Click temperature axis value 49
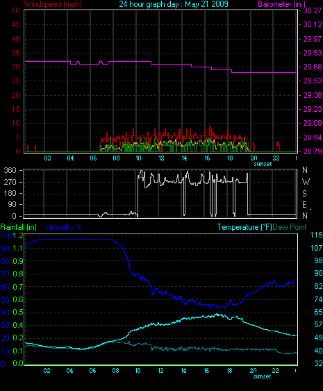The image size is (323, 391). (319, 338)
